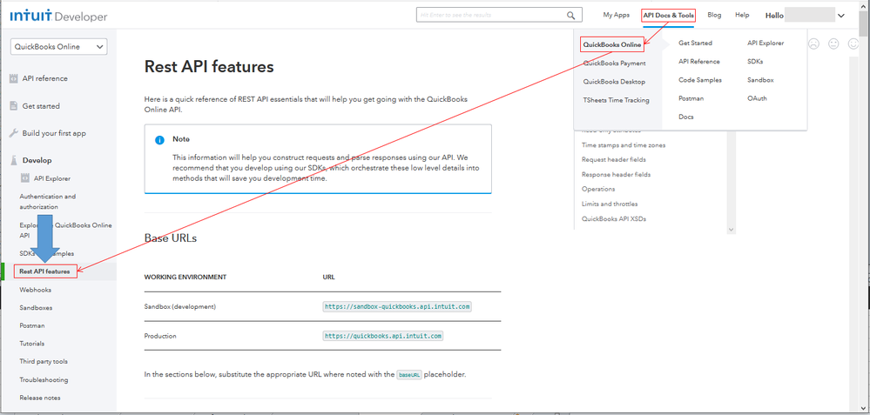
Task: Jump to Limits and throttles section
Action: [x=610, y=204]
